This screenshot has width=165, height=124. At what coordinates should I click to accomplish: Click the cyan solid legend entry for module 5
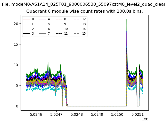[x=43, y=24]
